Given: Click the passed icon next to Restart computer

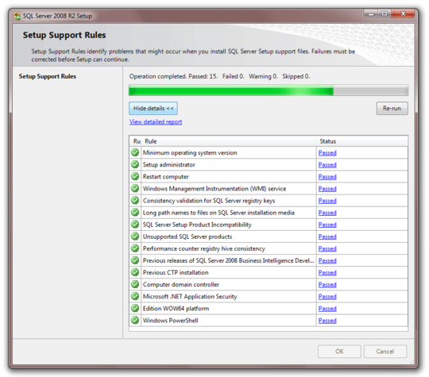Looking at the screenshot, I should pyautogui.click(x=135, y=176).
